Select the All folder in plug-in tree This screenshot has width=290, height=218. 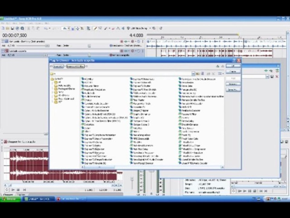pos(58,82)
